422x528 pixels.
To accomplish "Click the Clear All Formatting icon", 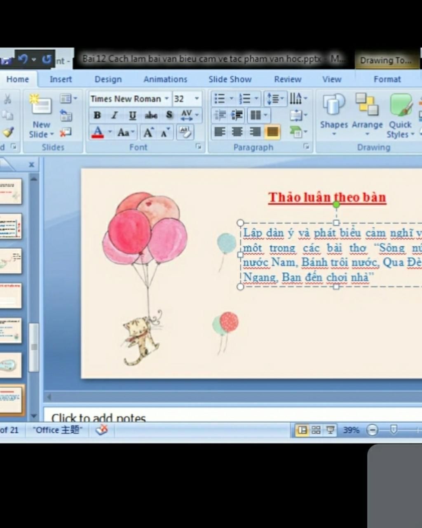I will [185, 132].
